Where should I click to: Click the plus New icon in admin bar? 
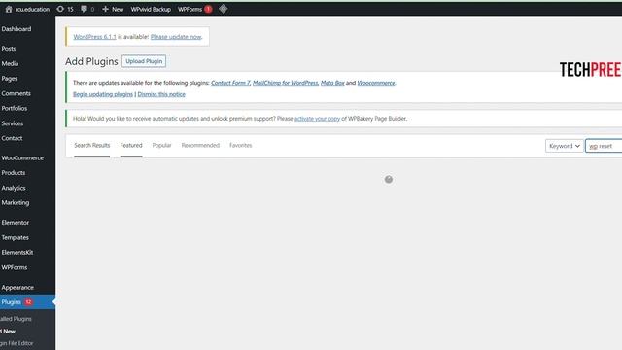coord(105,9)
